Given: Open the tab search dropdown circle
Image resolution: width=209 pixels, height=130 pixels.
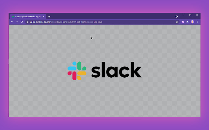Looking at the screenshot, I should [x=177, y=16].
